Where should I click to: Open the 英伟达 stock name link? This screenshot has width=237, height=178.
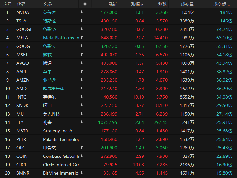[x=50, y=12]
